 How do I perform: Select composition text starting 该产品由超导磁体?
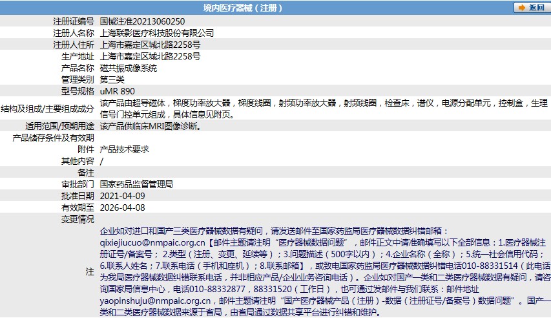coord(324,109)
